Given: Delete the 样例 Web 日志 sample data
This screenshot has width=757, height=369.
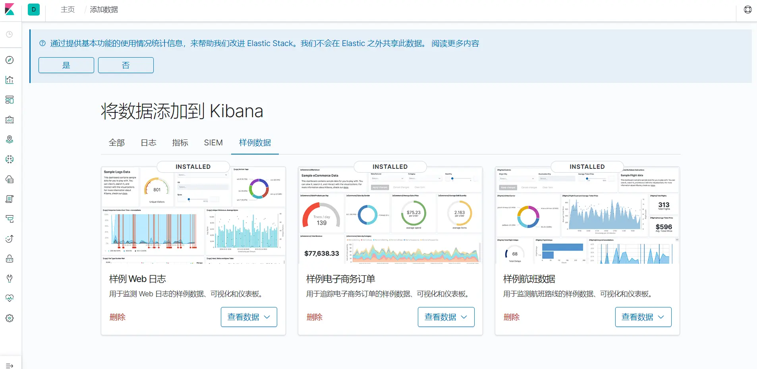Looking at the screenshot, I should click(118, 317).
